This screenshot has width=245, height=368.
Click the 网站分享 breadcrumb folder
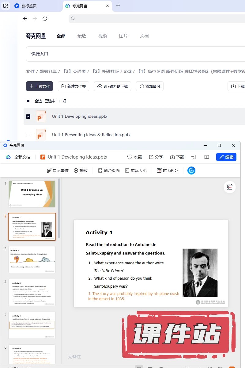pos(48,71)
